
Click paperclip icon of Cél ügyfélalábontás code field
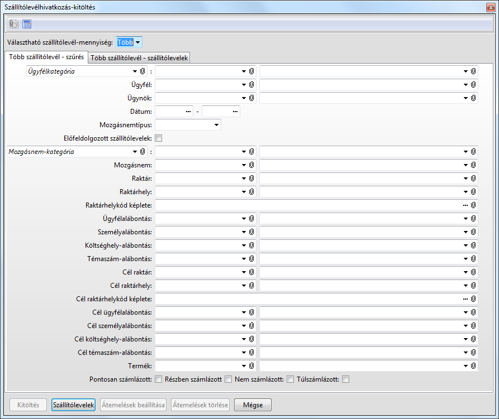(x=251, y=312)
